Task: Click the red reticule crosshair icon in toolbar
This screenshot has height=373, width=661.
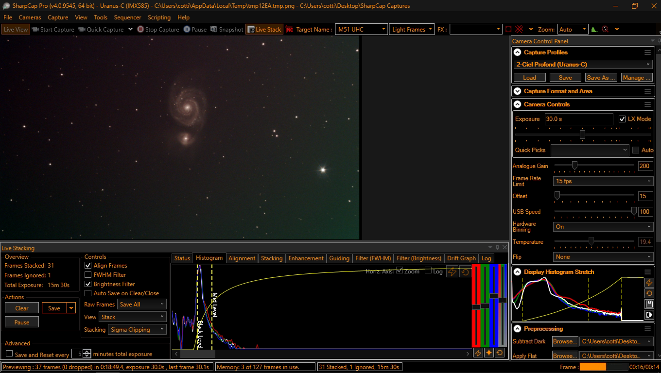Action: point(519,30)
